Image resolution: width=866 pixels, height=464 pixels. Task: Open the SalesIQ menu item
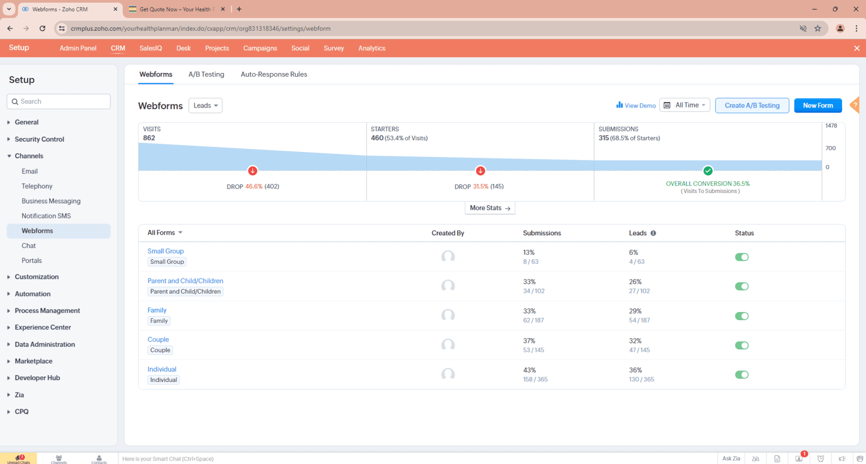(x=150, y=48)
